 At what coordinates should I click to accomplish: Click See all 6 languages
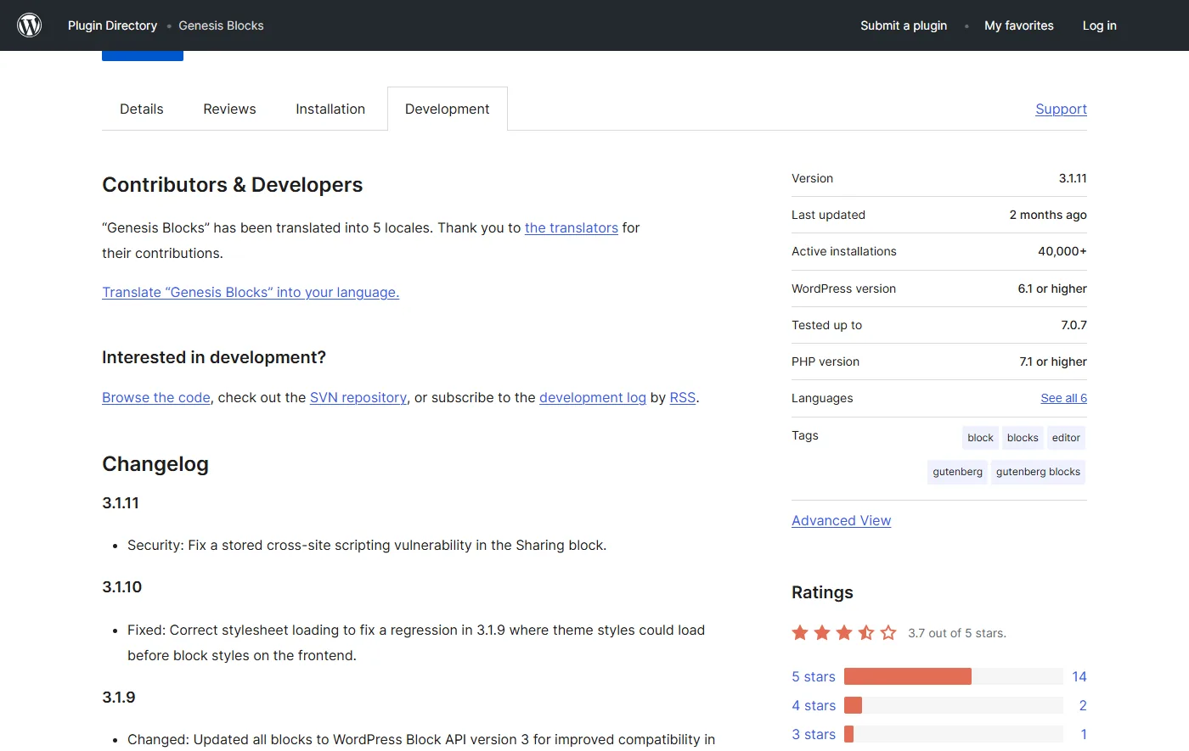pos(1064,398)
